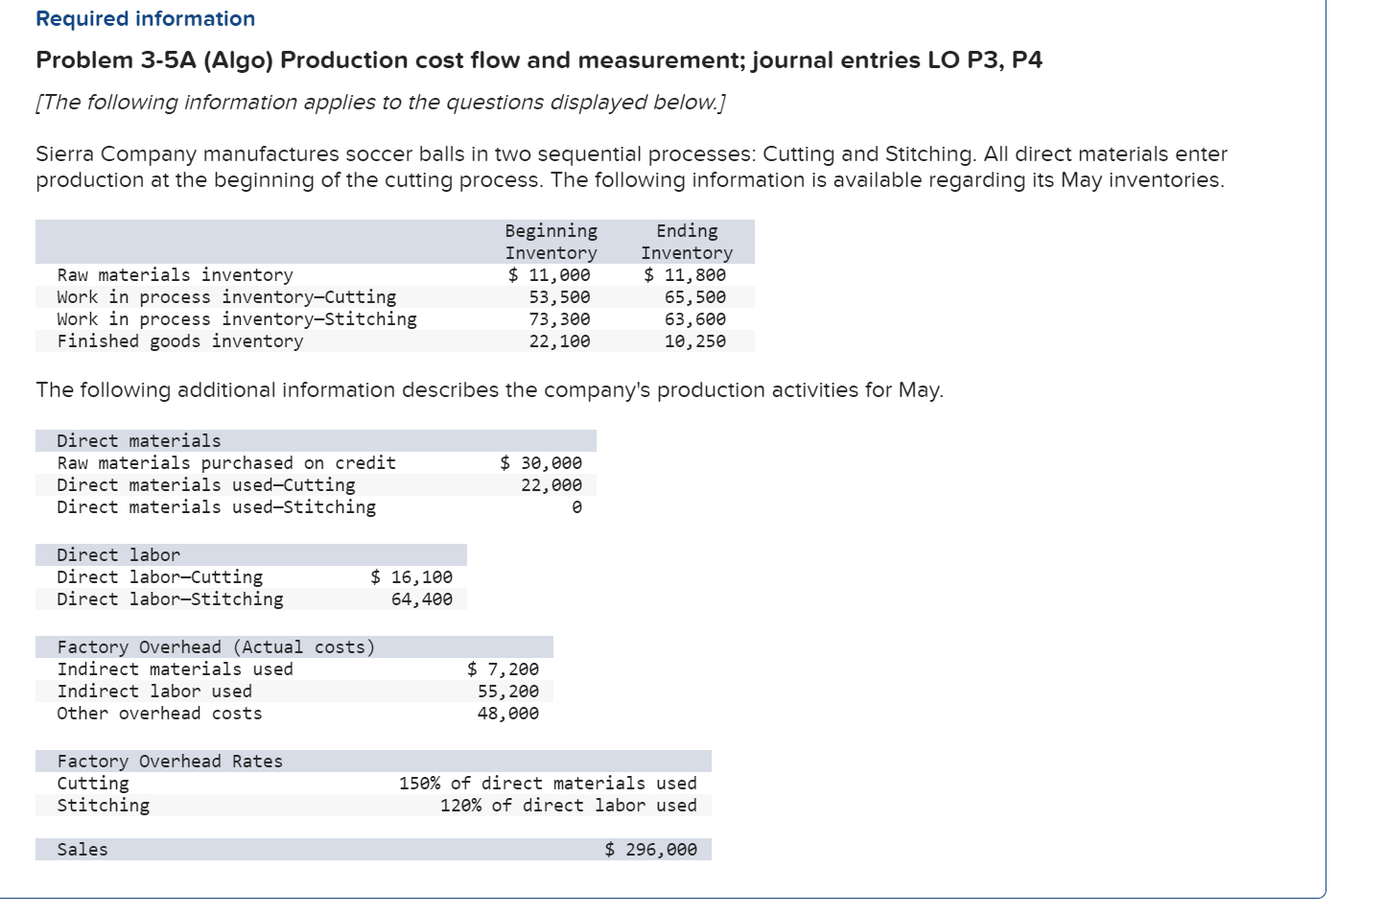The image size is (1385, 915).
Task: Click the Factory Overhead (Actual costs) header
Action: [216, 646]
